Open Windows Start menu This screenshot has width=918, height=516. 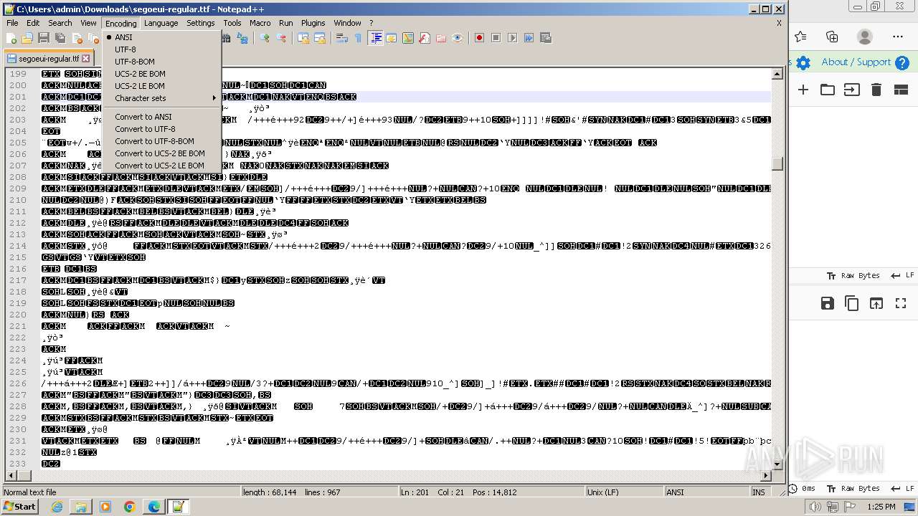[x=20, y=507]
